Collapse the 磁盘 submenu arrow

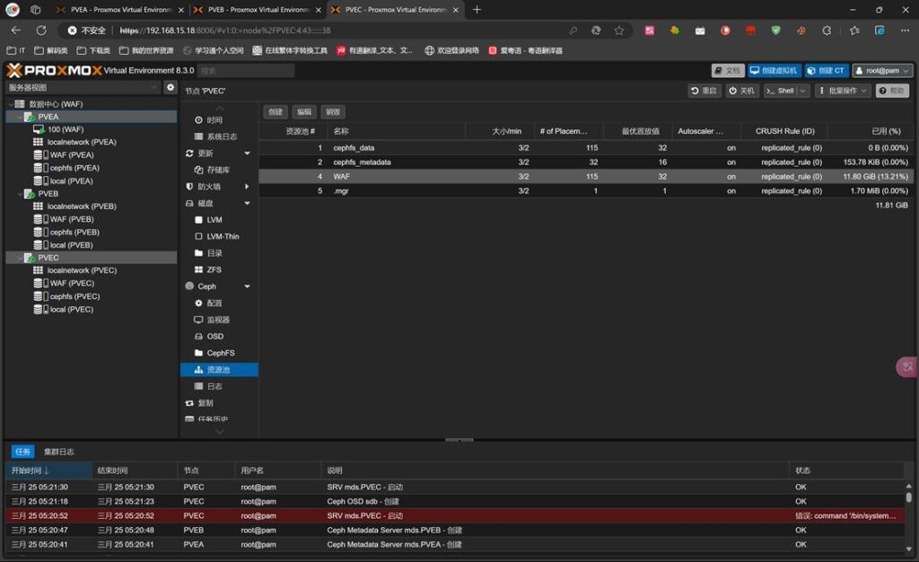coord(248,204)
